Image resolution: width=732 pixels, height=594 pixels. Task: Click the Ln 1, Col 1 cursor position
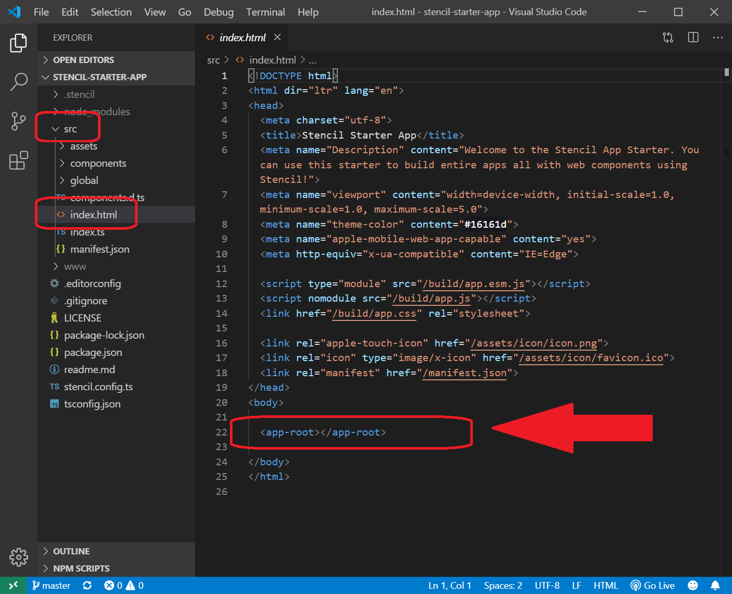pos(449,586)
